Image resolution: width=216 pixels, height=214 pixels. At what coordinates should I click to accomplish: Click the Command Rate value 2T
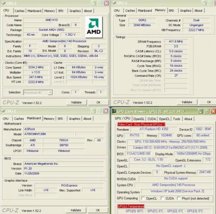click(x=176, y=76)
